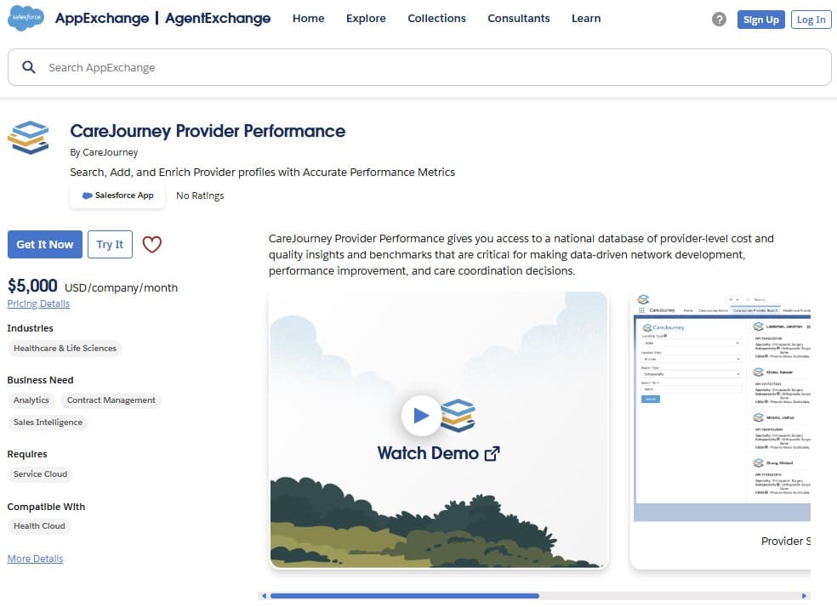The image size is (837, 607).
Task: Click the Watch Demo text
Action: pyautogui.click(x=428, y=453)
